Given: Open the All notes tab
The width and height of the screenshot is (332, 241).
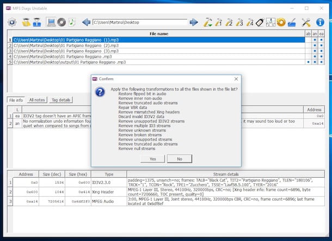Looking at the screenshot, I should tap(37, 100).
